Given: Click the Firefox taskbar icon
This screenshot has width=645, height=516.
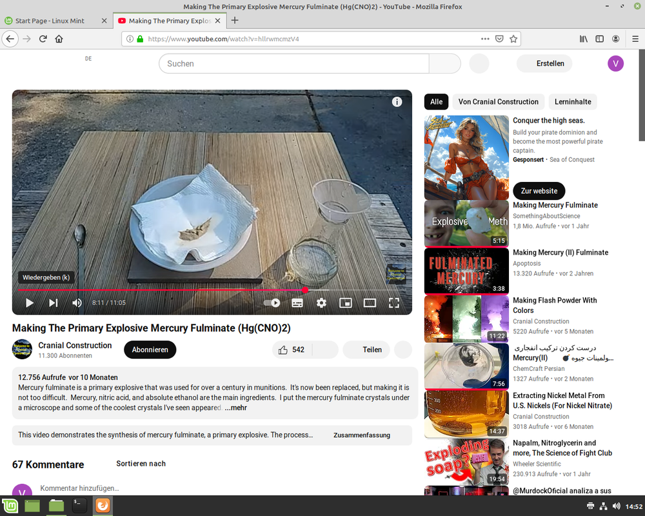Looking at the screenshot, I should point(103,505).
